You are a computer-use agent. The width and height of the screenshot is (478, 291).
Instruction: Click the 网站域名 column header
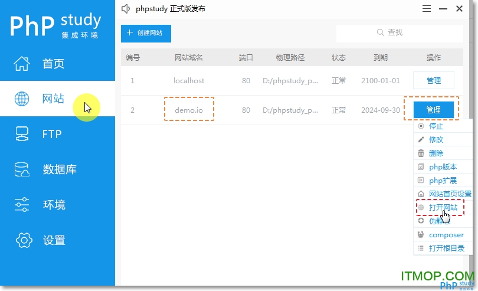click(x=189, y=58)
